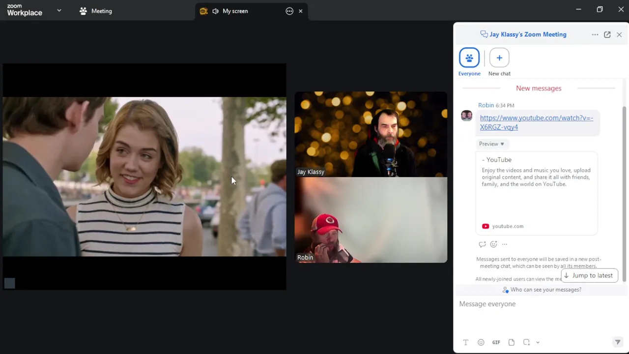Close the My screen tab
This screenshot has width=629, height=354.
(x=300, y=11)
